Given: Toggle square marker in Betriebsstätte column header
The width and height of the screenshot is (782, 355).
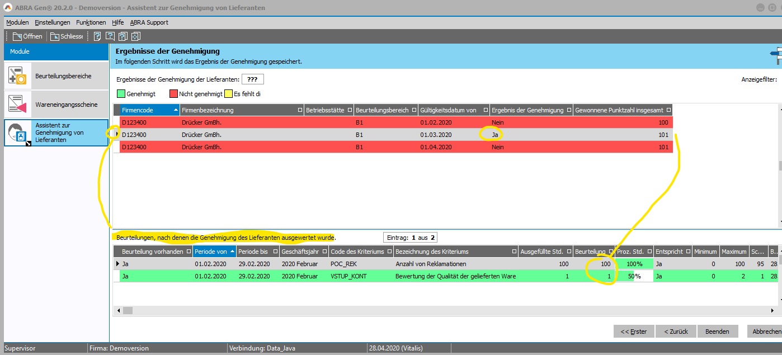Looking at the screenshot, I should pyautogui.click(x=350, y=110).
